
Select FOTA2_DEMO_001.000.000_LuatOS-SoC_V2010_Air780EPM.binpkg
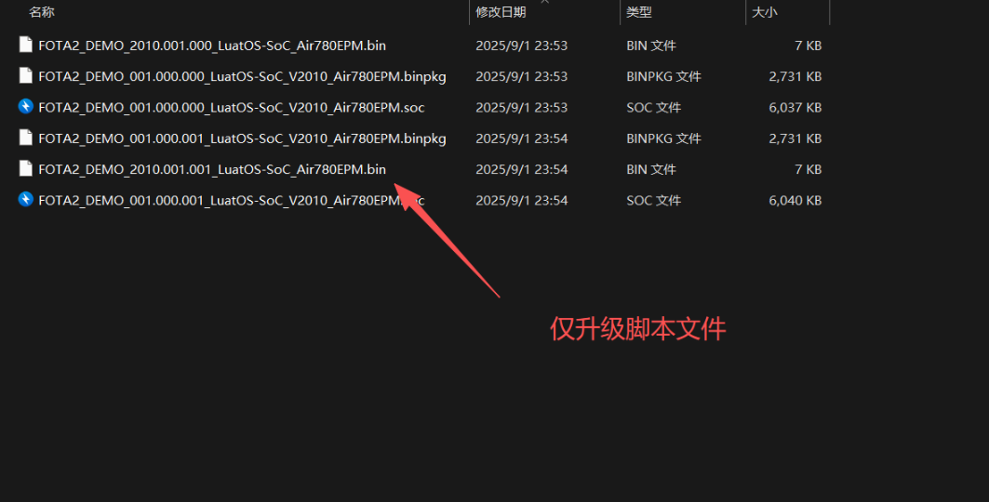click(x=242, y=76)
